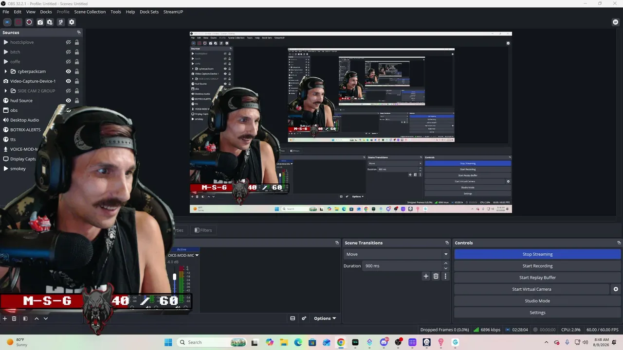This screenshot has width=623, height=350.
Task: Add a source with the plus icon
Action: pyautogui.click(x=5, y=318)
